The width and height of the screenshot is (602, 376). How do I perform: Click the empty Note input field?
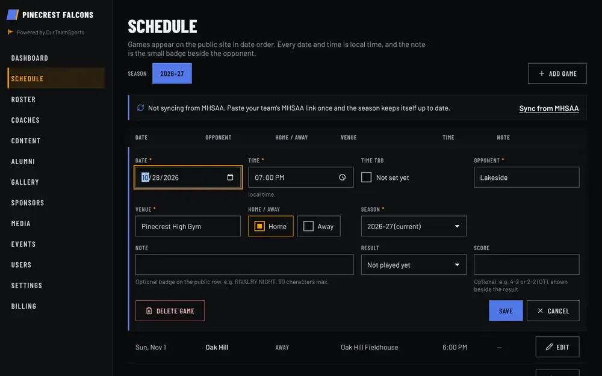click(x=244, y=265)
